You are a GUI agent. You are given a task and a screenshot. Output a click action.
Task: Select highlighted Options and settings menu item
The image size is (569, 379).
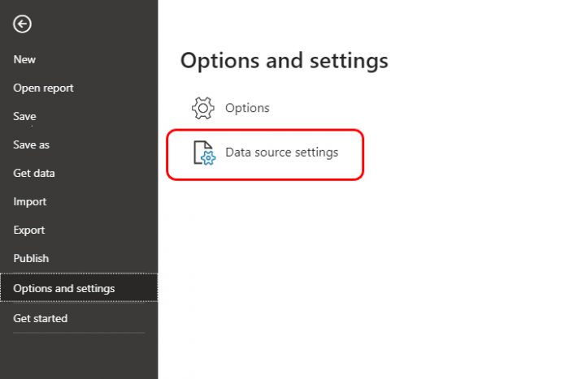79,288
